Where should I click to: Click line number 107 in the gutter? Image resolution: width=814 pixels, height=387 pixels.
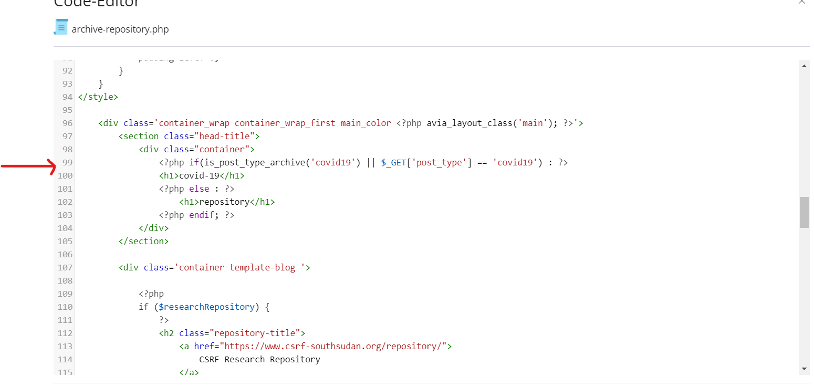[x=65, y=267]
